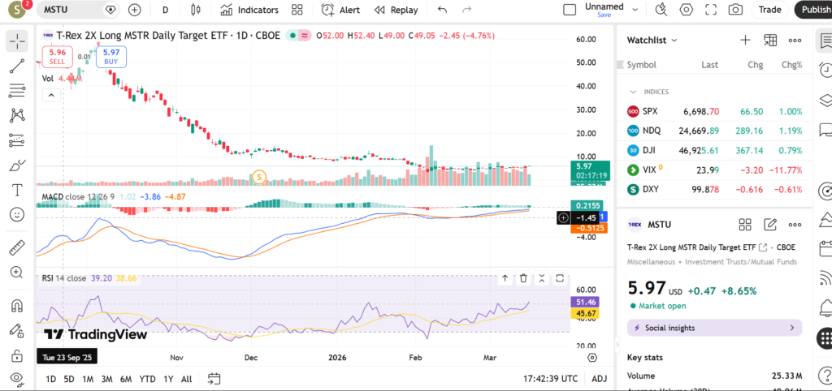Collapse the INDICES watchlist section
This screenshot has width=832, height=391.
633,92
